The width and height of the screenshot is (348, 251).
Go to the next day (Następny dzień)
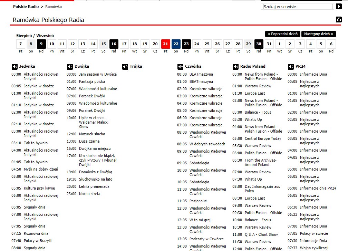[318, 34]
